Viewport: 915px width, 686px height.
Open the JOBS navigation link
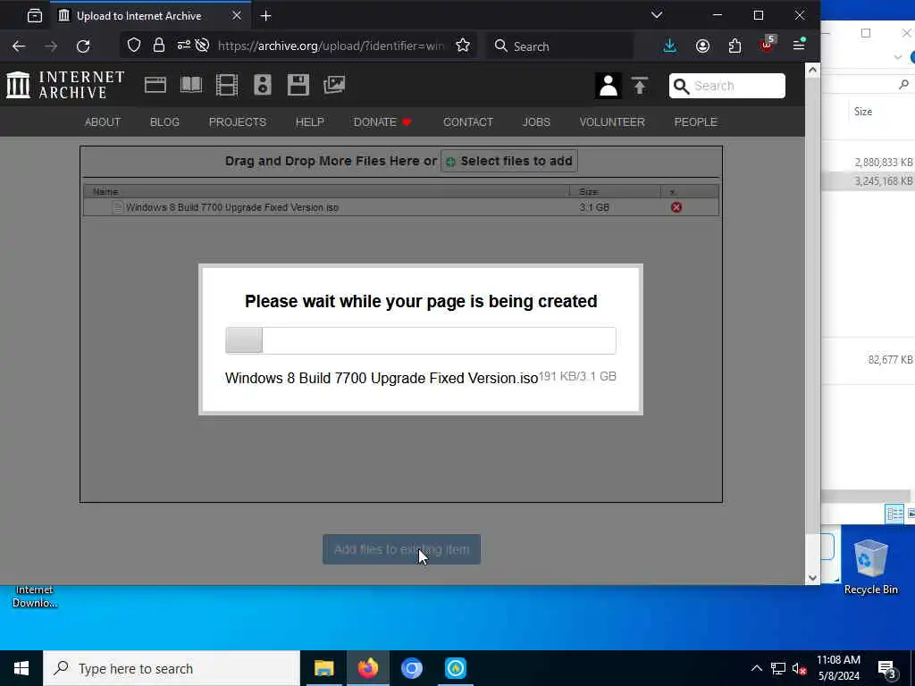pos(536,121)
